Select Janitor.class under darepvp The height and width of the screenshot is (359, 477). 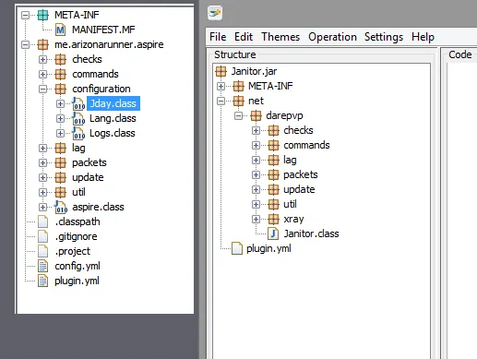point(311,233)
